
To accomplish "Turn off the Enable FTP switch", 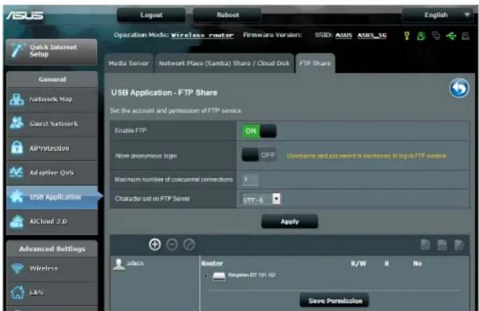I will coord(259,131).
